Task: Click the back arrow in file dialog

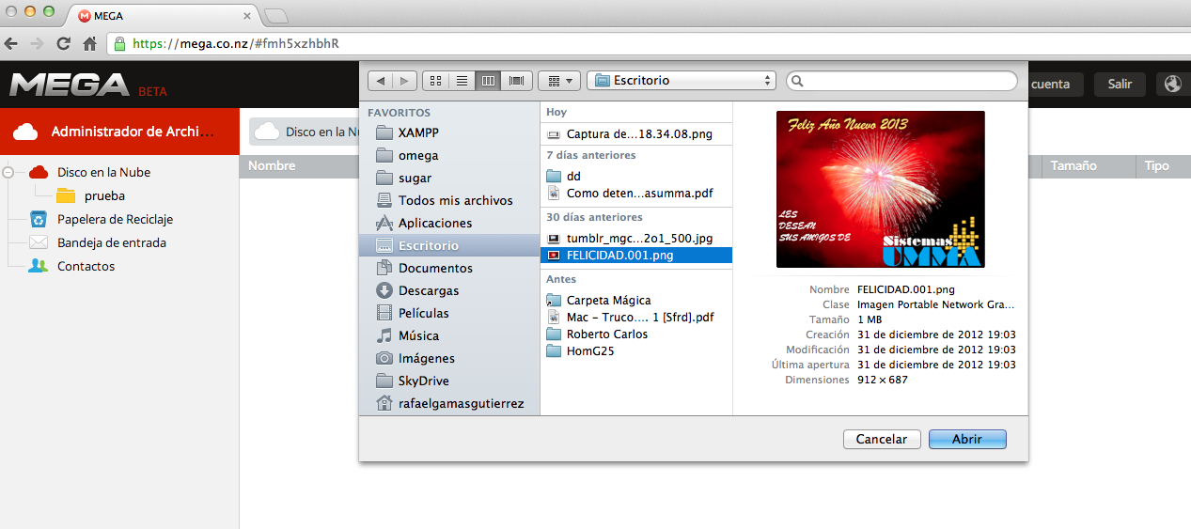Action: (381, 81)
